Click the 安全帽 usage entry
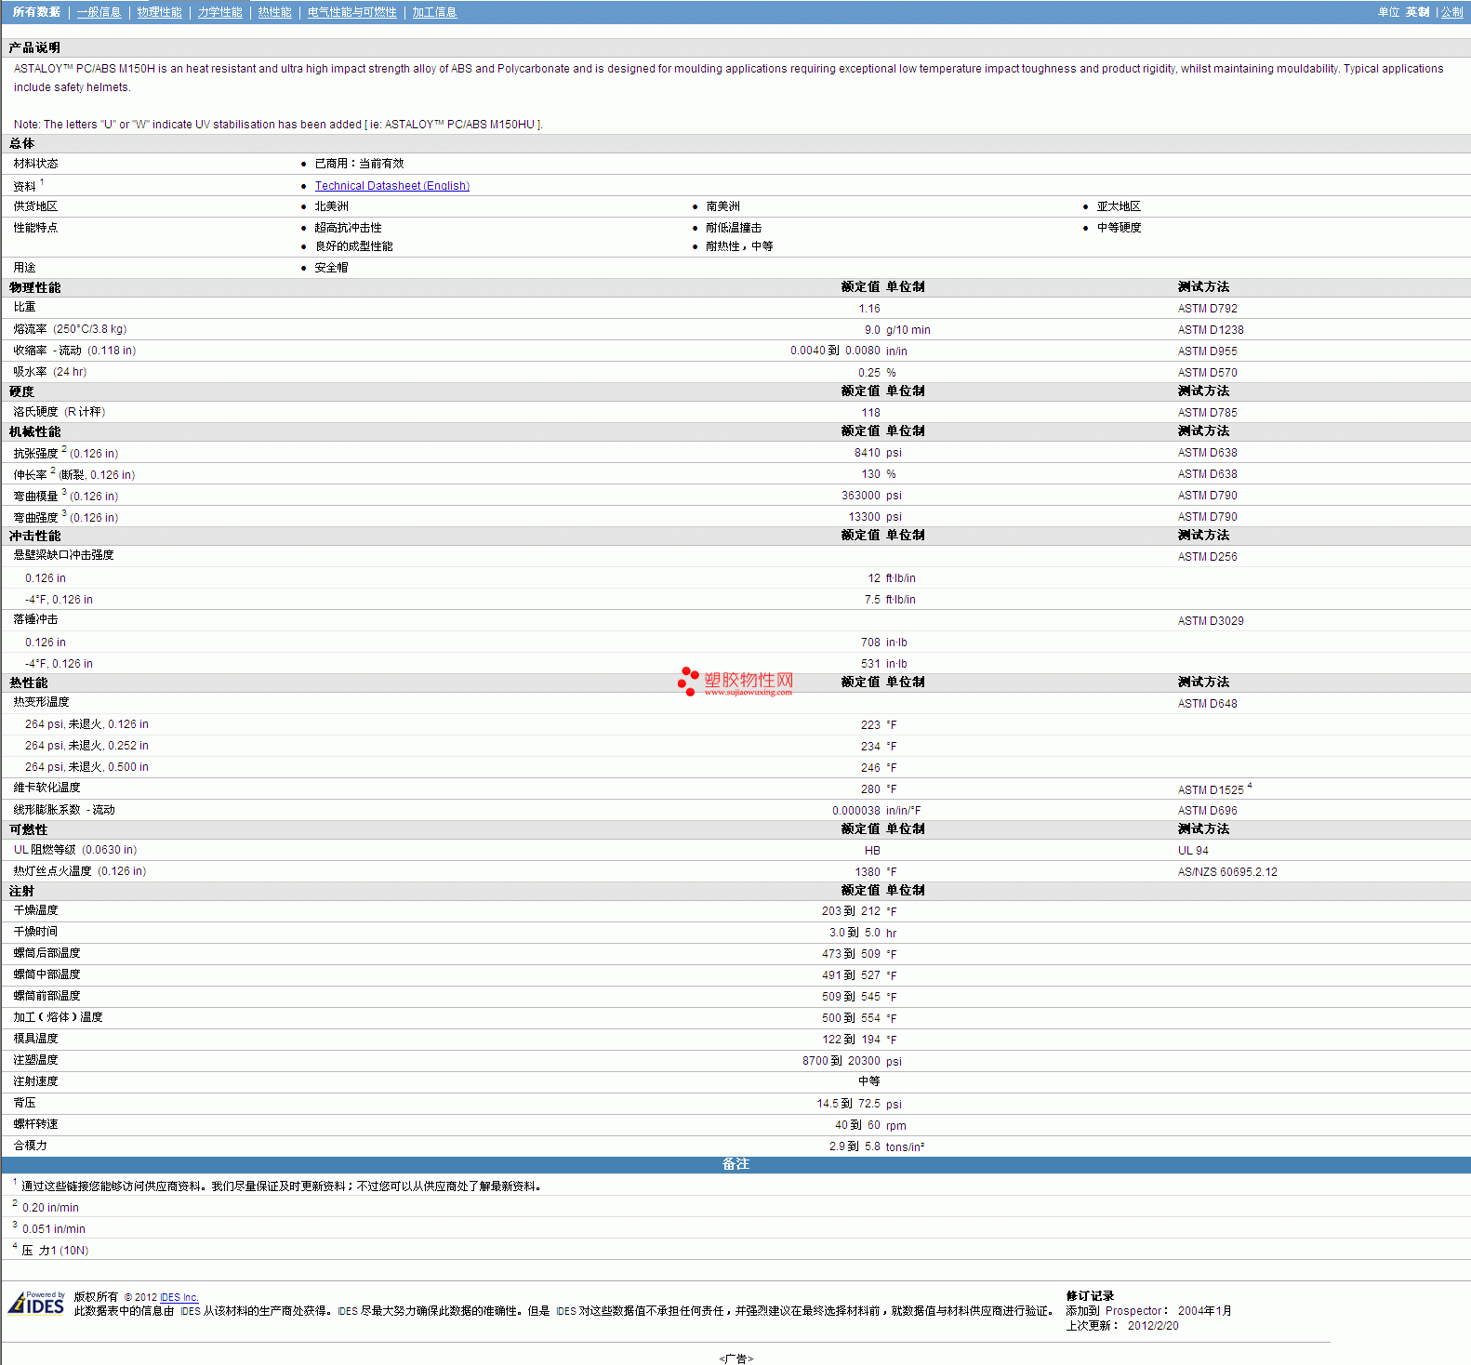This screenshot has width=1471, height=1365. (x=331, y=268)
